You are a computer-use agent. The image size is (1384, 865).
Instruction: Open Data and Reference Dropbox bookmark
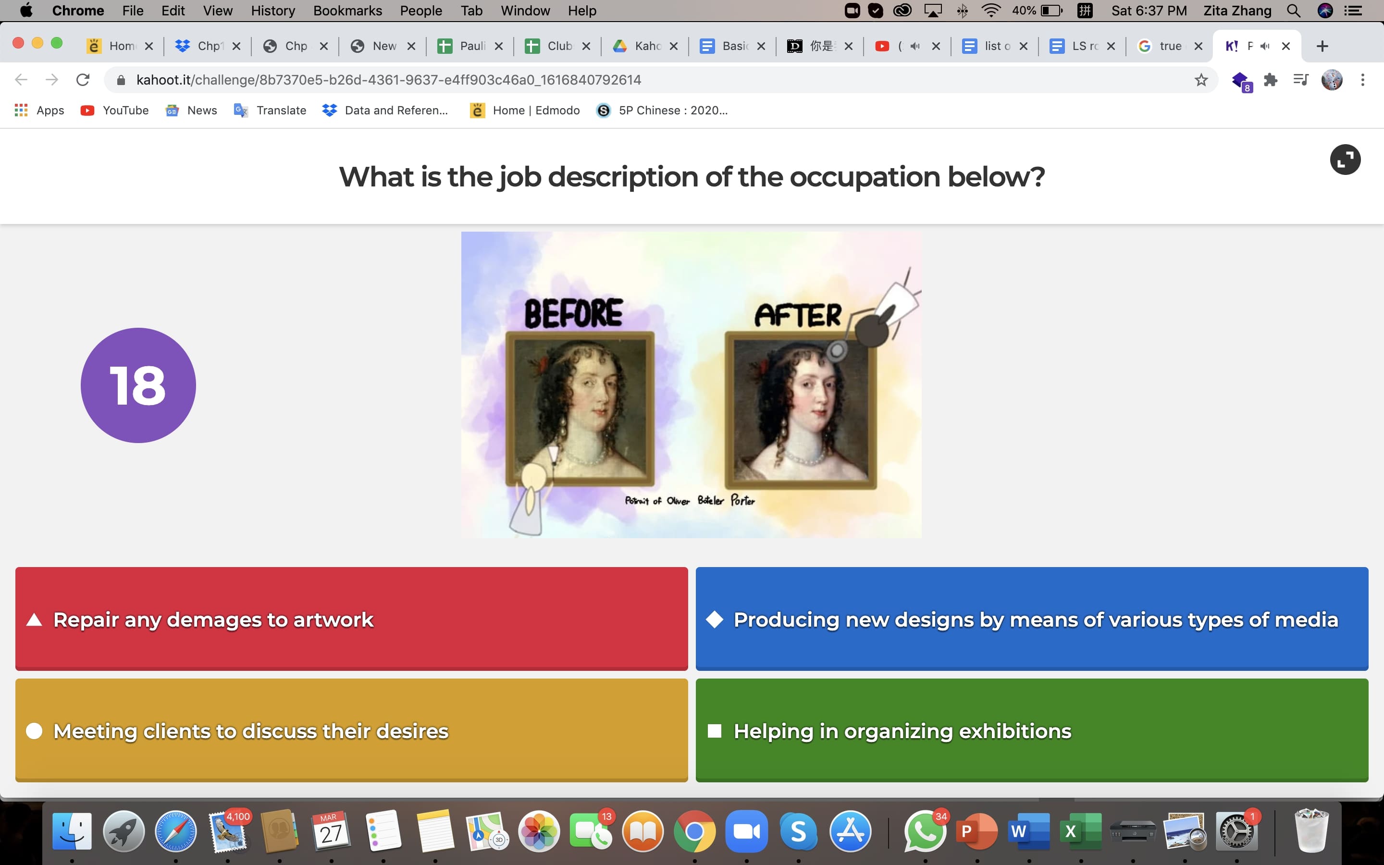pos(385,111)
